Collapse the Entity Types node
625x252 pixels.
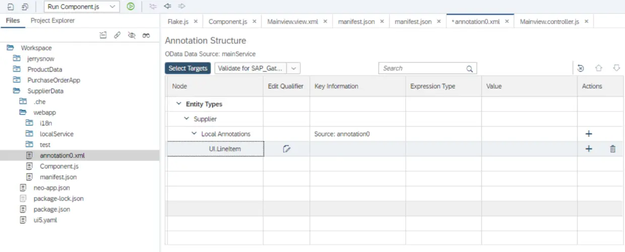[178, 104]
